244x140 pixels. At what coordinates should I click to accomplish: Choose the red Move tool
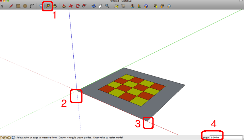(71, 6)
